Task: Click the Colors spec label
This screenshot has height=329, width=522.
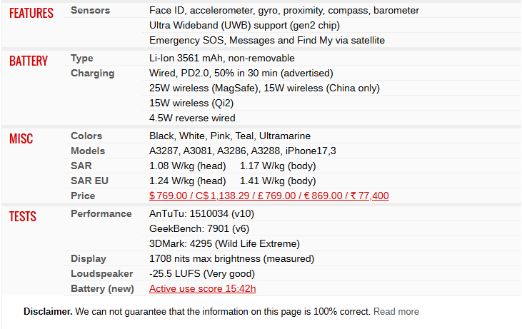Action: (86, 136)
